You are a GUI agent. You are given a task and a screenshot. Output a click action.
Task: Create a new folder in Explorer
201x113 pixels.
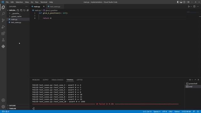point(21,10)
